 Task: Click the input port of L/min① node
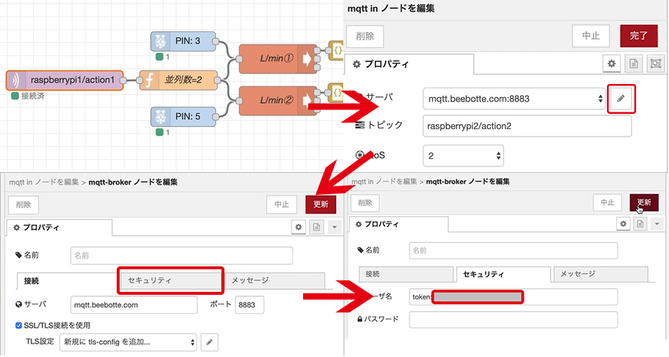coord(239,59)
